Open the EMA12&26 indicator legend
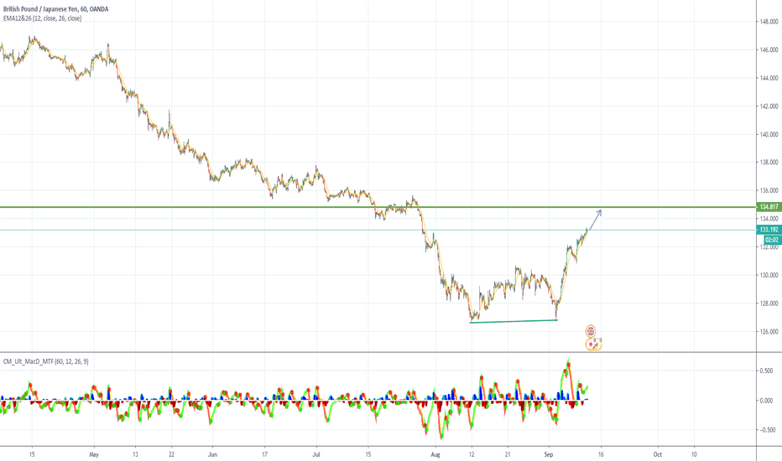 [x=43, y=18]
